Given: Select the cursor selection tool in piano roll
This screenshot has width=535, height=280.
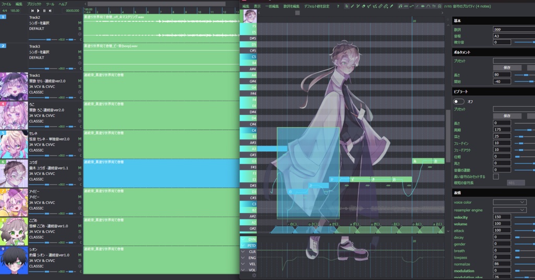Looking at the screenshot, I should 347,6.
